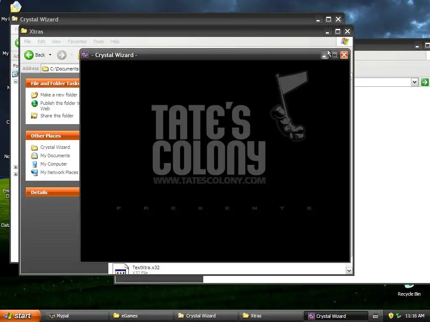Click the My Documents folder icon
Screen dimensions: 430x322
pos(34,156)
